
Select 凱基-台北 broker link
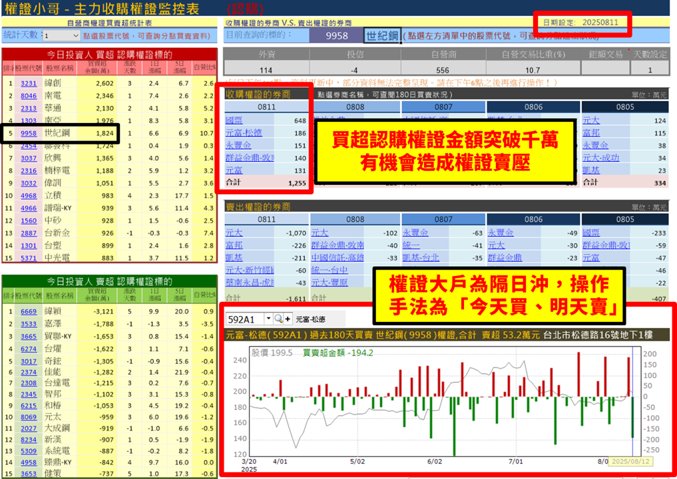pyautogui.click(x=421, y=257)
